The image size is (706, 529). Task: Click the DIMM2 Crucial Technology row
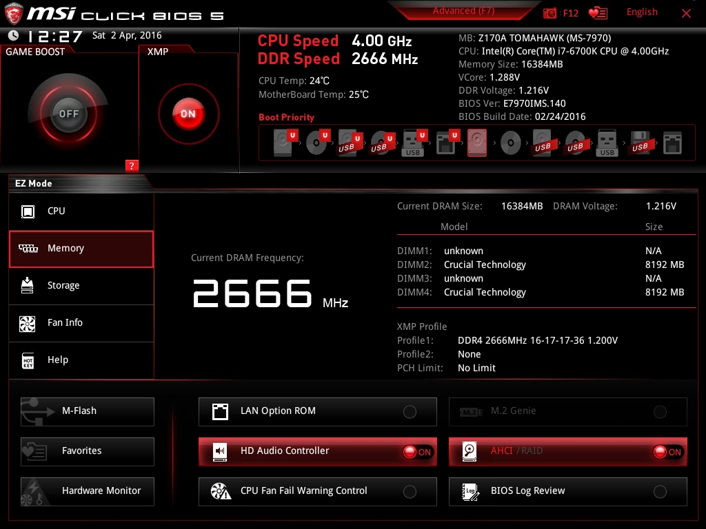tap(541, 264)
